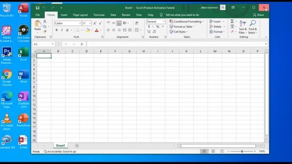Click the Accounting dollar format icon
Screen dimensions: 292x164
pyautogui.click(x=149, y=26)
